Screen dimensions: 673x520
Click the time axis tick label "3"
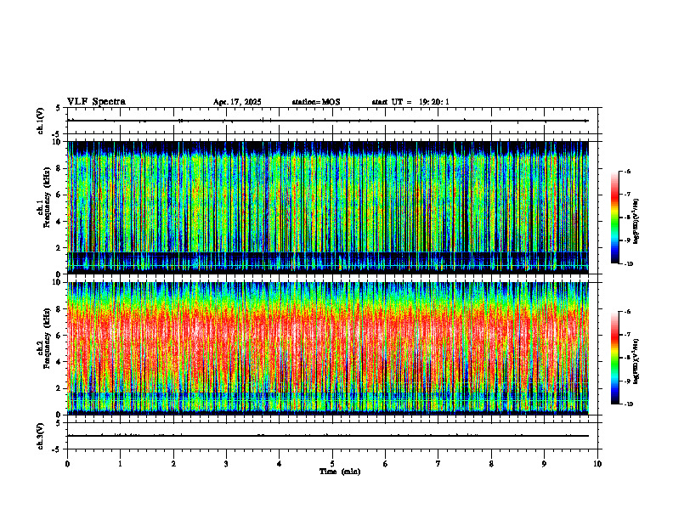click(x=226, y=464)
